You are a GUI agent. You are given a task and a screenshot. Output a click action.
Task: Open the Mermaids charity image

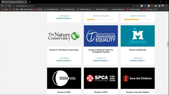[138, 36]
